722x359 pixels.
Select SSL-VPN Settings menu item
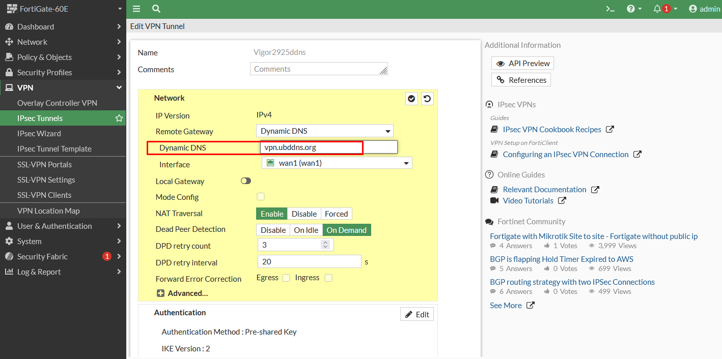coord(46,180)
